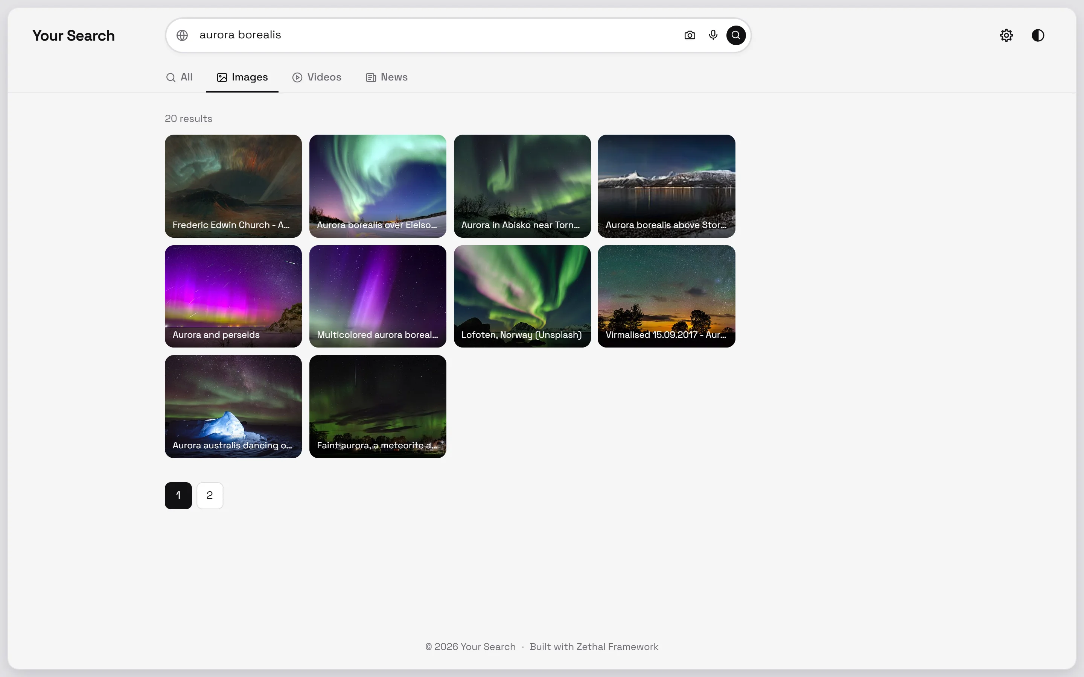View Aurora in Abisko image
Viewport: 1084px width, 677px height.
click(x=522, y=186)
